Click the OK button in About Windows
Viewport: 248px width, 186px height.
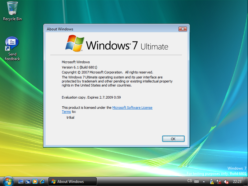[x=173, y=139]
